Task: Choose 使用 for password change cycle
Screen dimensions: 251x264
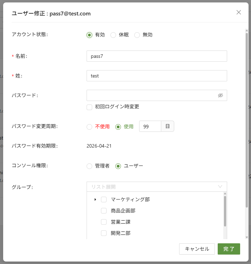Action: tap(118, 127)
